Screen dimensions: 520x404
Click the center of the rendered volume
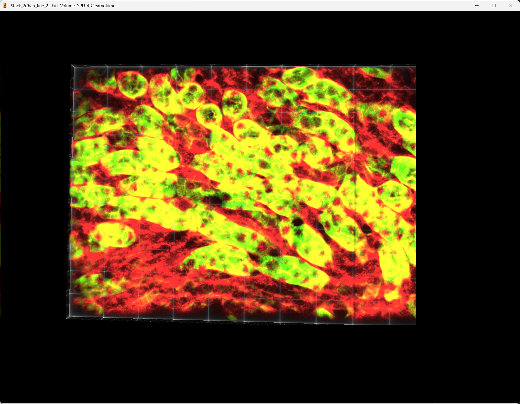(242, 194)
